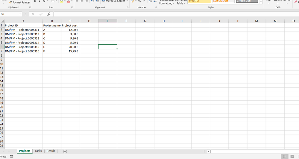Increase the cell indent

point(97,1)
